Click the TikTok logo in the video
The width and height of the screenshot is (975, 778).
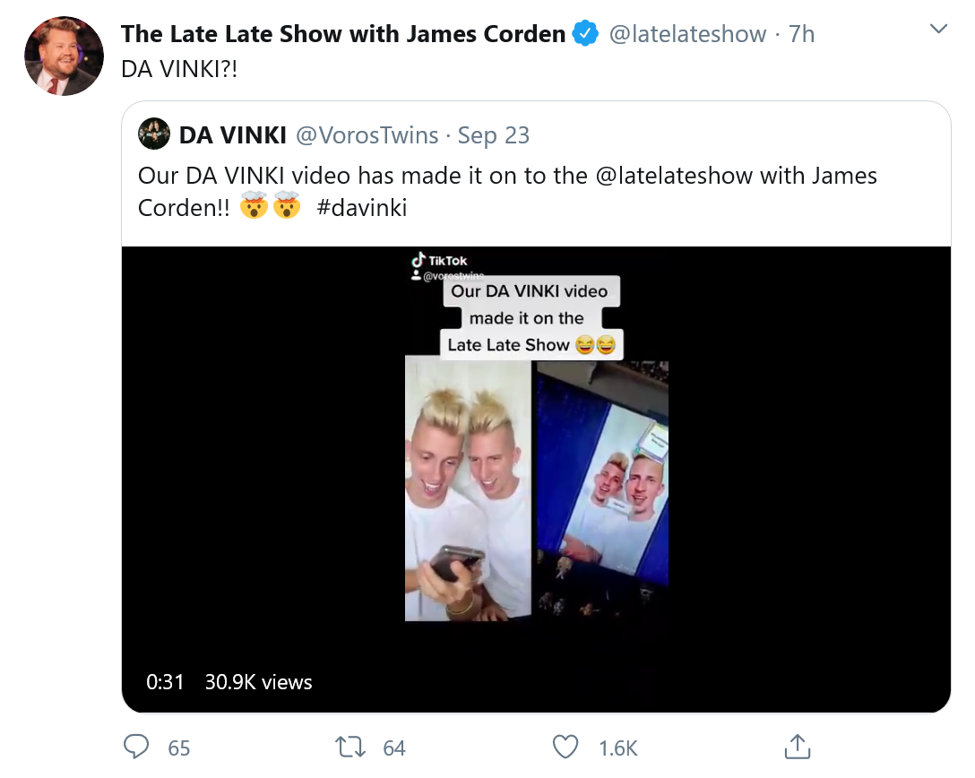tap(439, 261)
